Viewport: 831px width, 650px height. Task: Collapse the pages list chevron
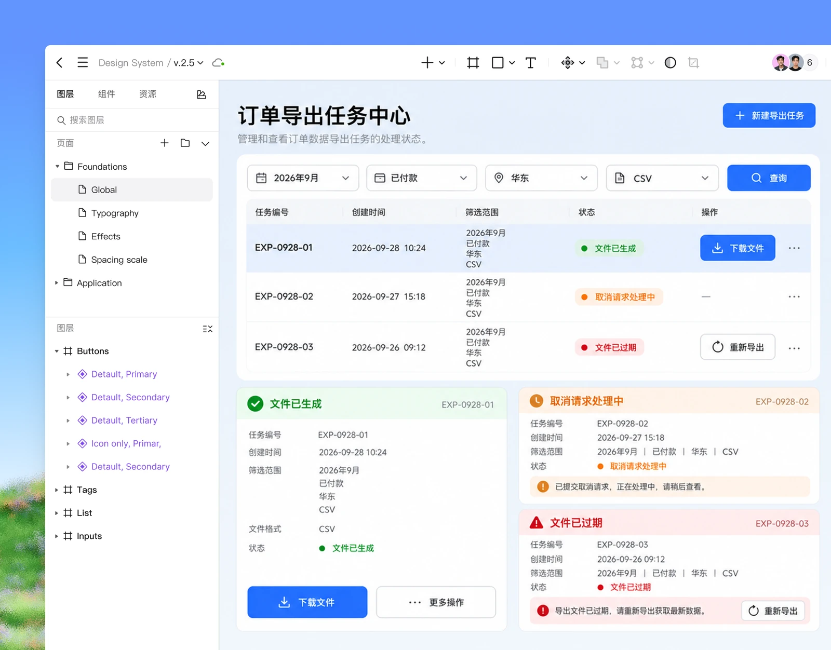(205, 143)
